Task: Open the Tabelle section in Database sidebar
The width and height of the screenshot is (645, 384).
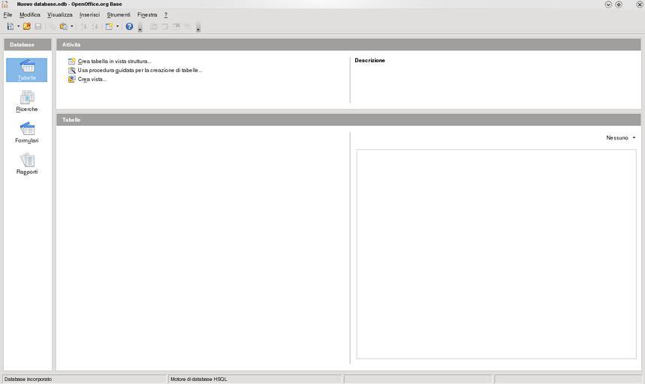Action: [27, 70]
